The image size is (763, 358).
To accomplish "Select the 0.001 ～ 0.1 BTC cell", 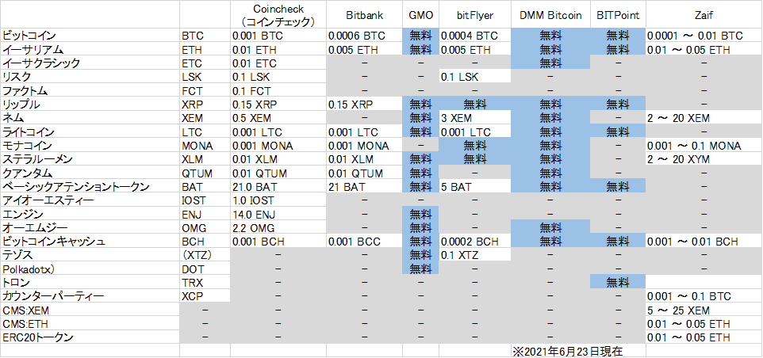I will point(704,296).
